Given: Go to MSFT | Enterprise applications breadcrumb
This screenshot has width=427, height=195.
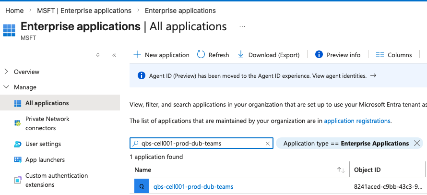Looking at the screenshot, I should click(84, 11).
